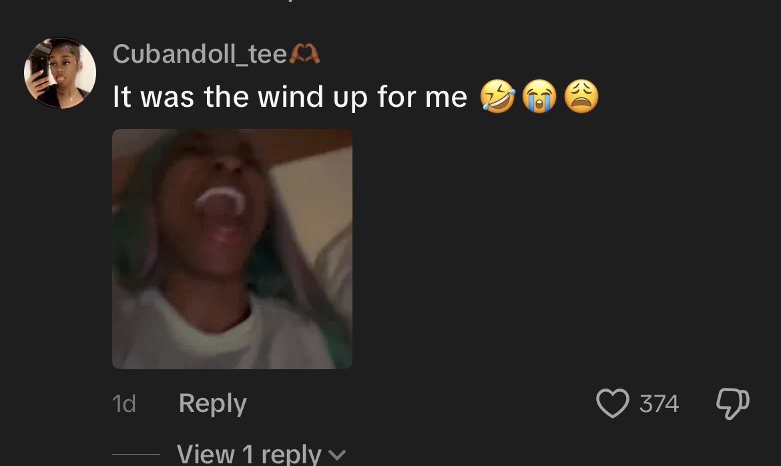781x466 pixels.
Task: Tap the heart-hands emoji beside the username
Action: tap(304, 53)
